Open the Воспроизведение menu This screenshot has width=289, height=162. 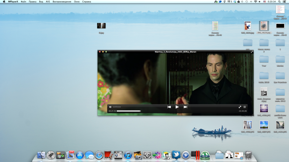point(62,2)
